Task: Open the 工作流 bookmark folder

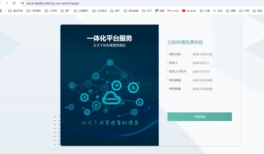Action: point(51,11)
